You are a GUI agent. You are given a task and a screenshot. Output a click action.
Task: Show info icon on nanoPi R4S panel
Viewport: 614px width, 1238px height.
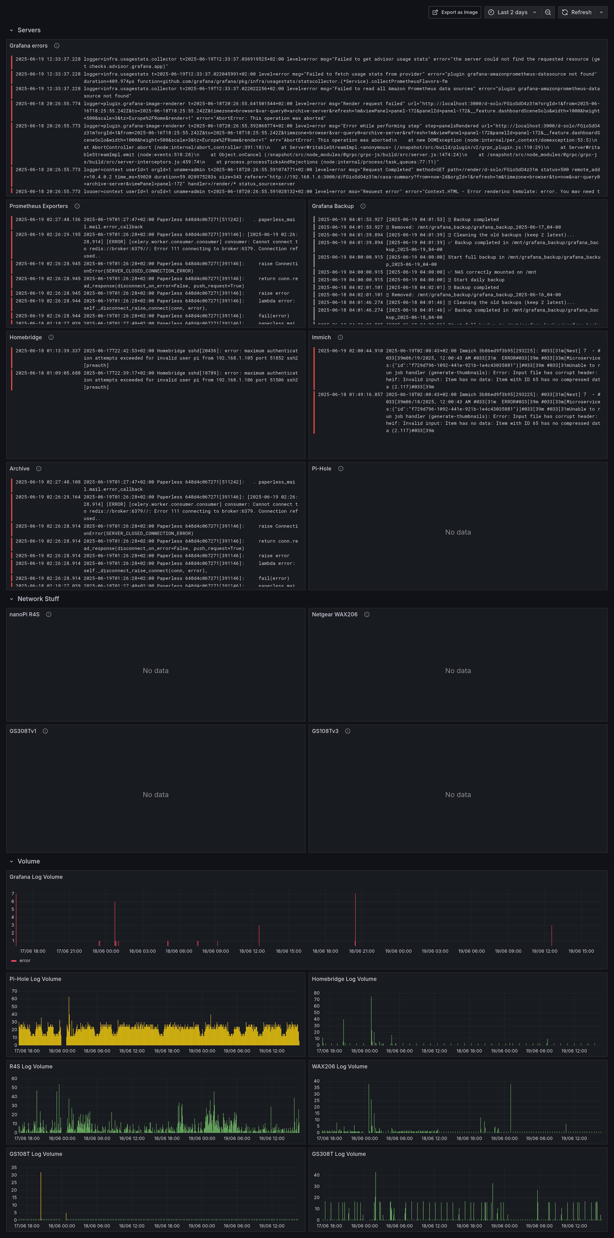(x=49, y=614)
